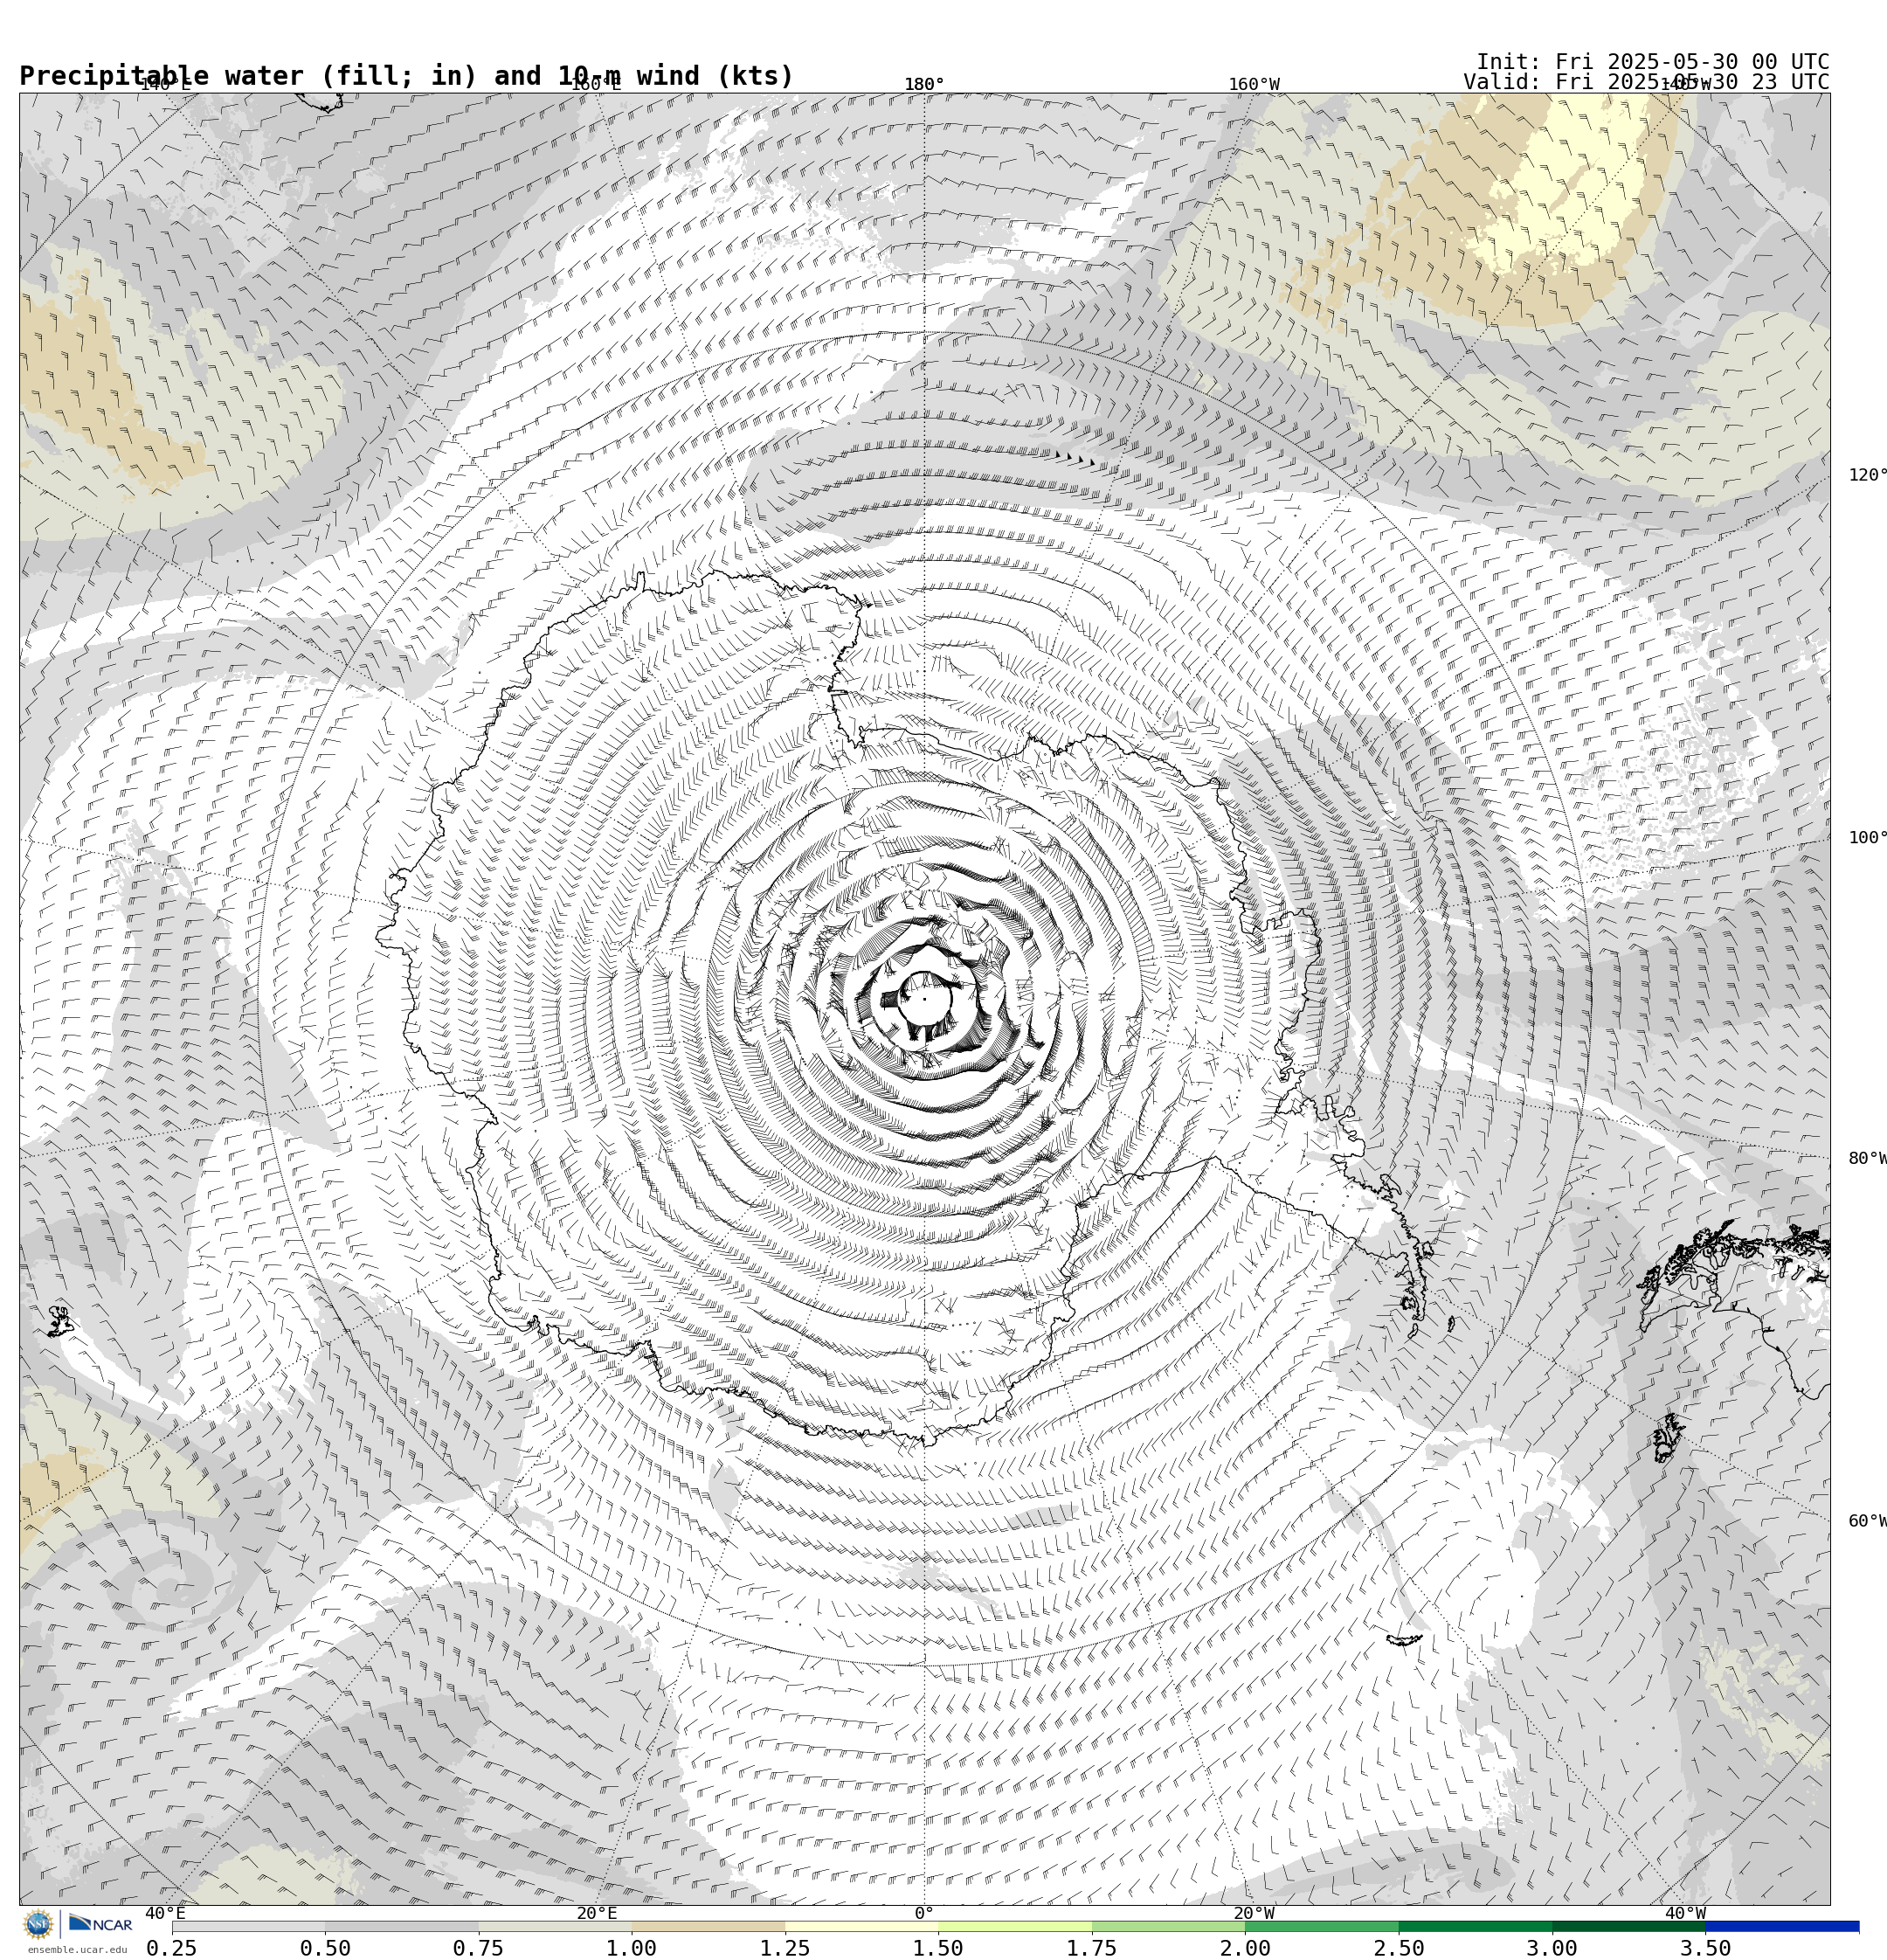Image resolution: width=1887 pixels, height=1960 pixels.
Task: Select the light green 1.75–2.00 colorbar segment
Action: pyautogui.click(x=1169, y=1926)
